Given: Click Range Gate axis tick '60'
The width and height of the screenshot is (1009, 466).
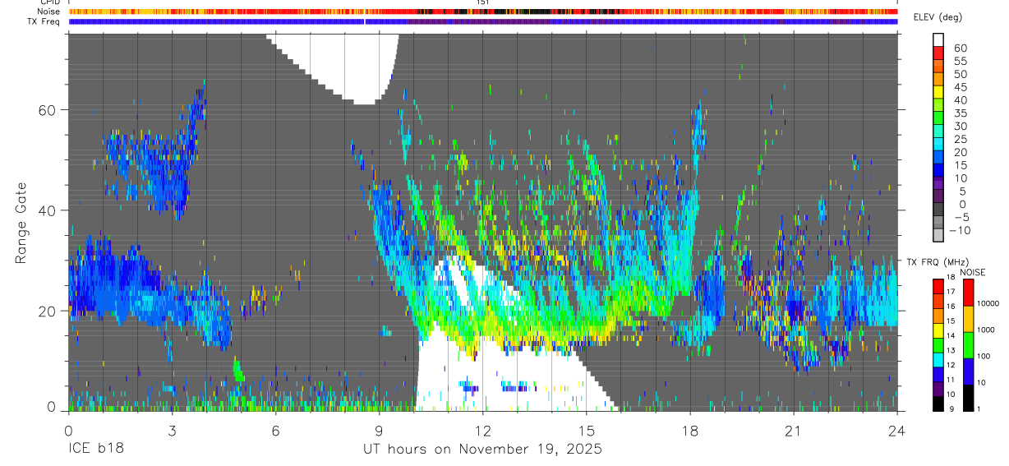Looking at the screenshot, I should click(x=48, y=110).
